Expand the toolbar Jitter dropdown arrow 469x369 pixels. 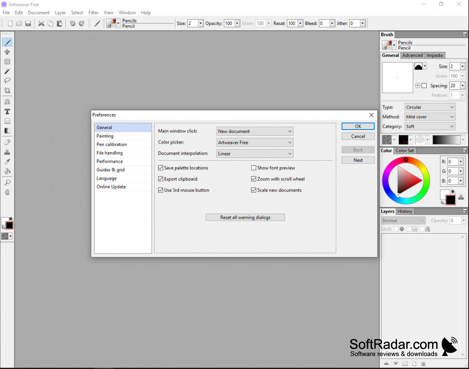tap(362, 24)
